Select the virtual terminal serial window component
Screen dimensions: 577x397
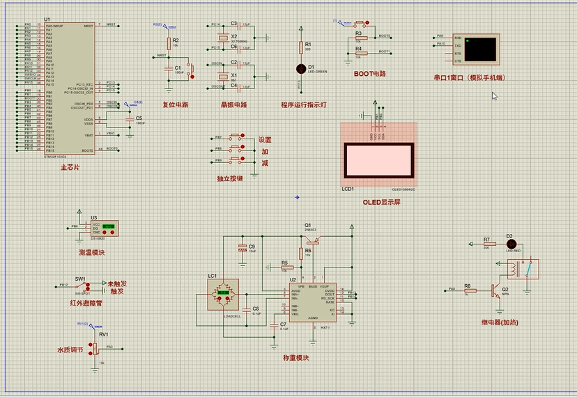click(476, 49)
